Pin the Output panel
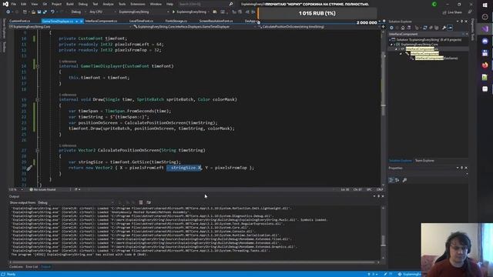 378,196
